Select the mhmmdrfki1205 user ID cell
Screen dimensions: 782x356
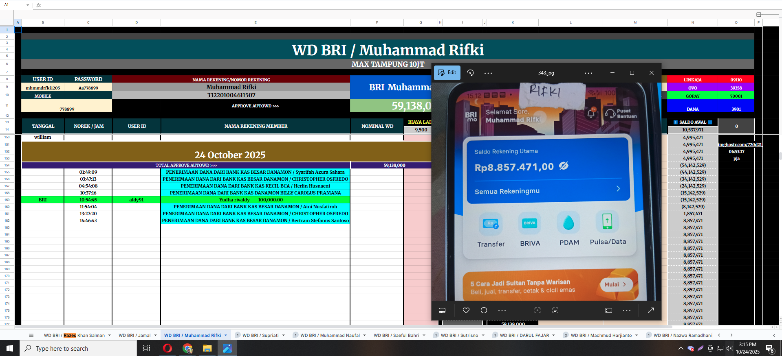tap(43, 87)
